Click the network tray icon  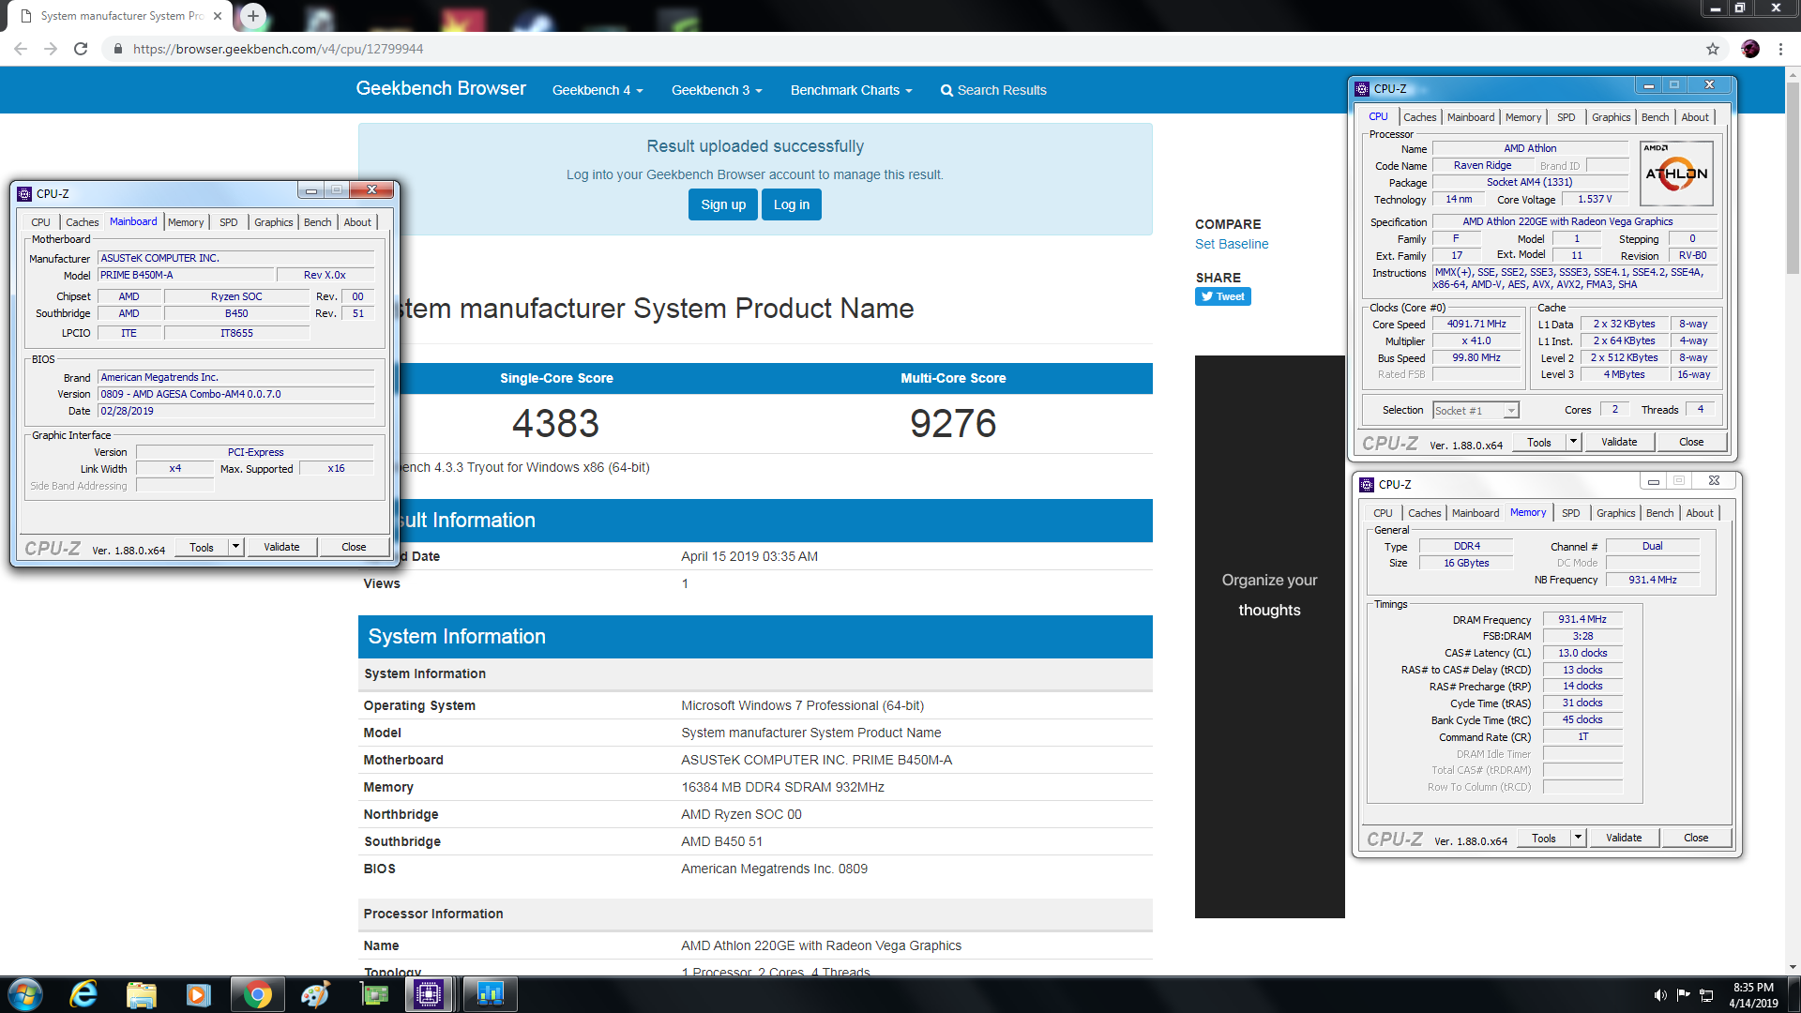click(1707, 994)
